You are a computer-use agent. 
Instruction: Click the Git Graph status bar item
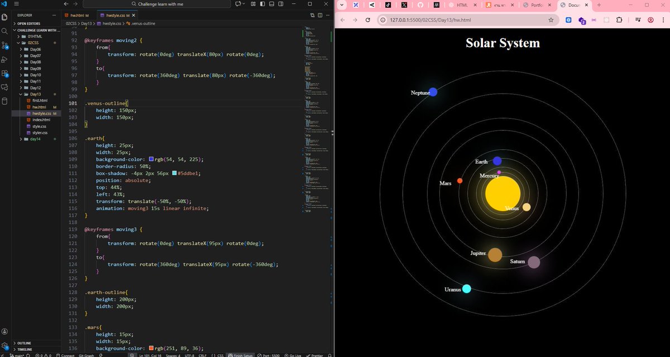(87, 355)
